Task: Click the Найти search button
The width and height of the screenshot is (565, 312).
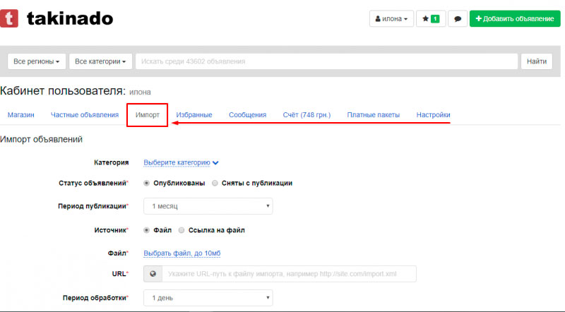Action: click(x=537, y=61)
